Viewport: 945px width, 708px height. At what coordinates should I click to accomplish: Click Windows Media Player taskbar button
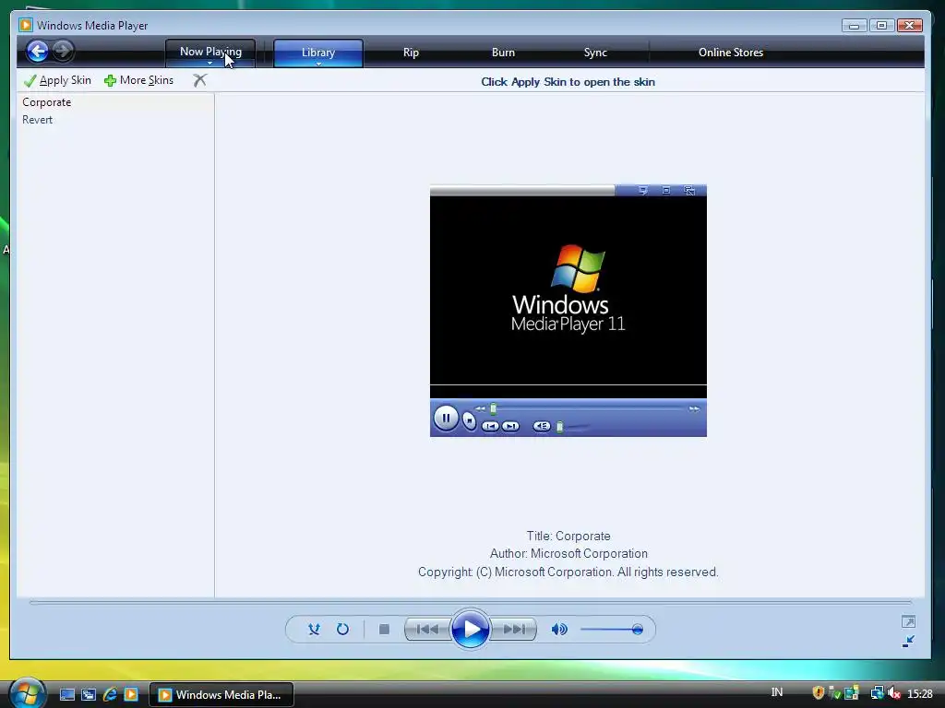(x=221, y=695)
